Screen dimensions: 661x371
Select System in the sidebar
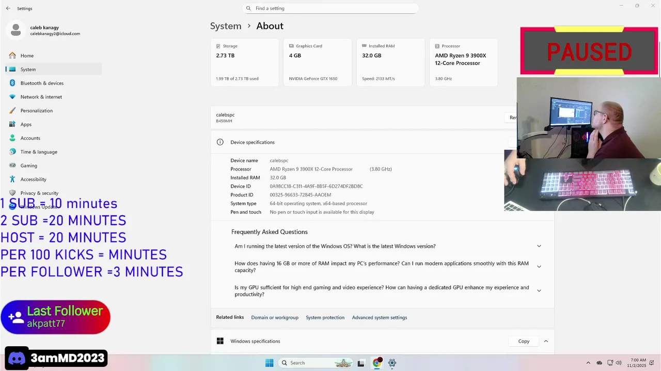point(54,69)
